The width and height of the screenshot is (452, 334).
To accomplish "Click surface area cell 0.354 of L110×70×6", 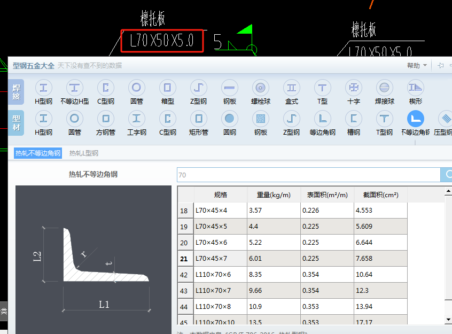I will 327,274.
